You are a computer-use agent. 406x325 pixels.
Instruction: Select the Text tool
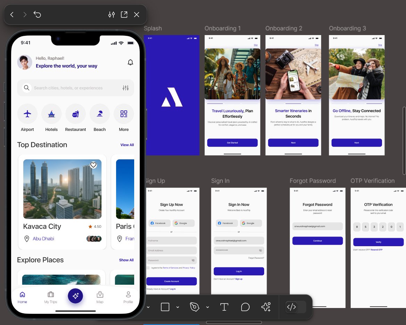click(224, 307)
